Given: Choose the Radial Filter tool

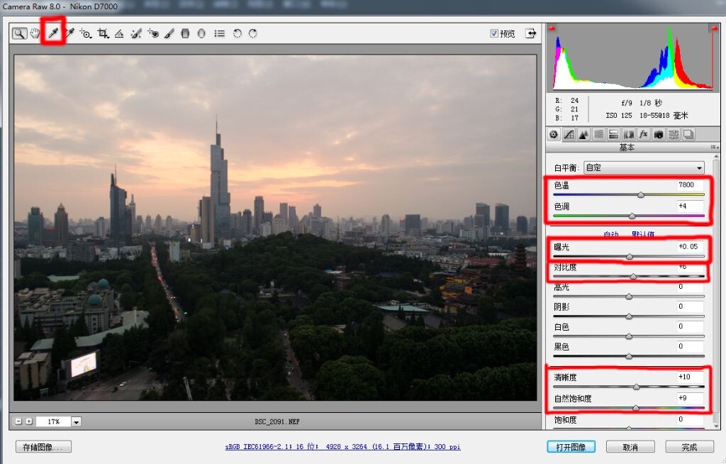Looking at the screenshot, I should click(201, 33).
